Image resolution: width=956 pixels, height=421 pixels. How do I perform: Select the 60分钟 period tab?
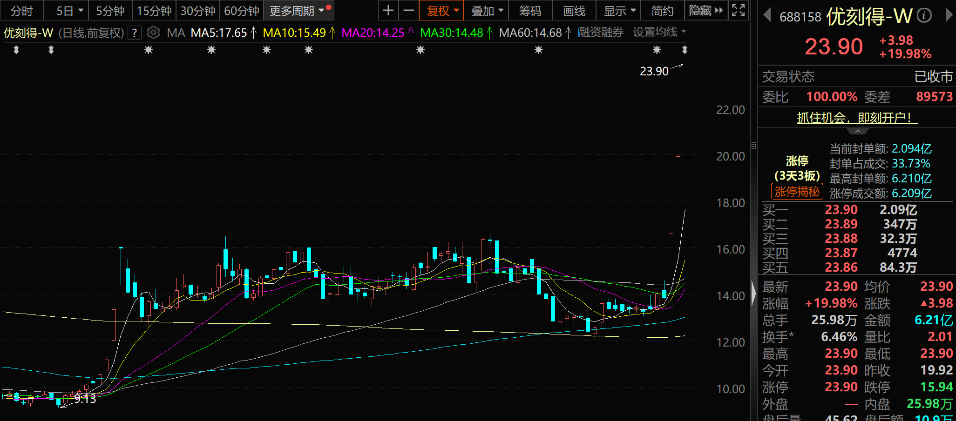click(241, 10)
